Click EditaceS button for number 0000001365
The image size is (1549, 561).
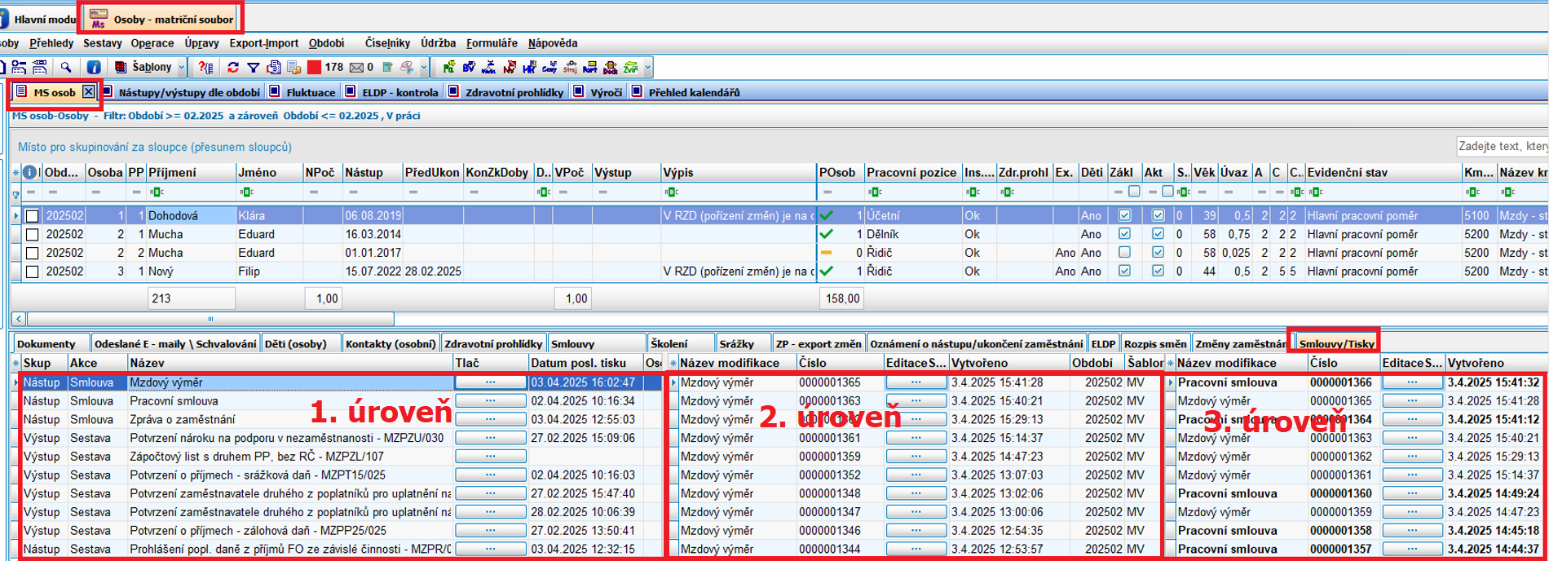pyautogui.click(x=916, y=382)
